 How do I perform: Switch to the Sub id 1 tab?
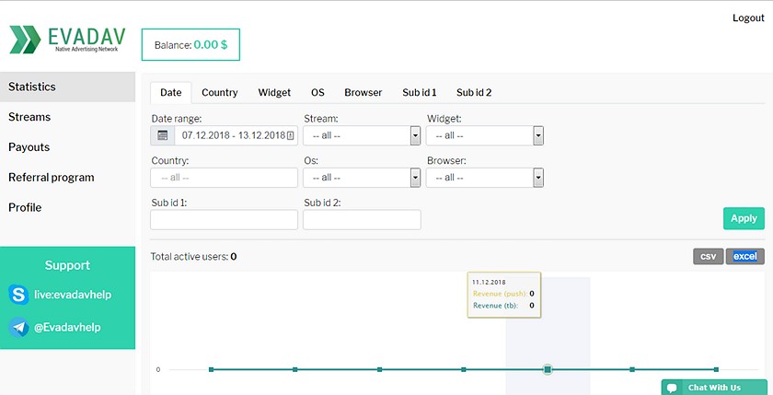pyautogui.click(x=419, y=92)
